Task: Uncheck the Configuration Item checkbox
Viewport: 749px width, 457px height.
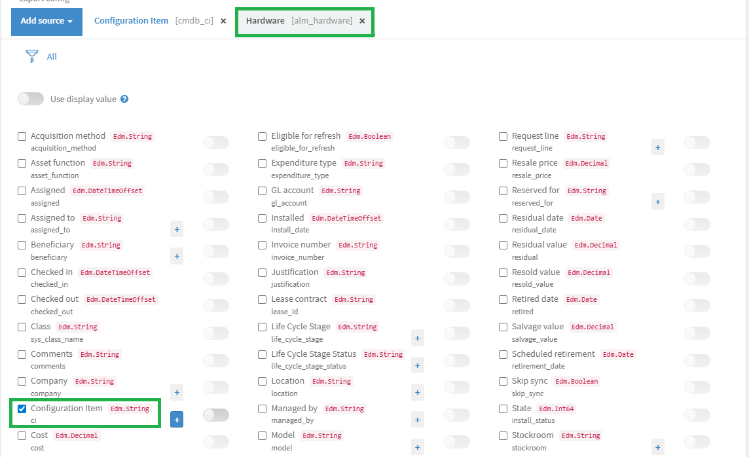Action: [22, 409]
